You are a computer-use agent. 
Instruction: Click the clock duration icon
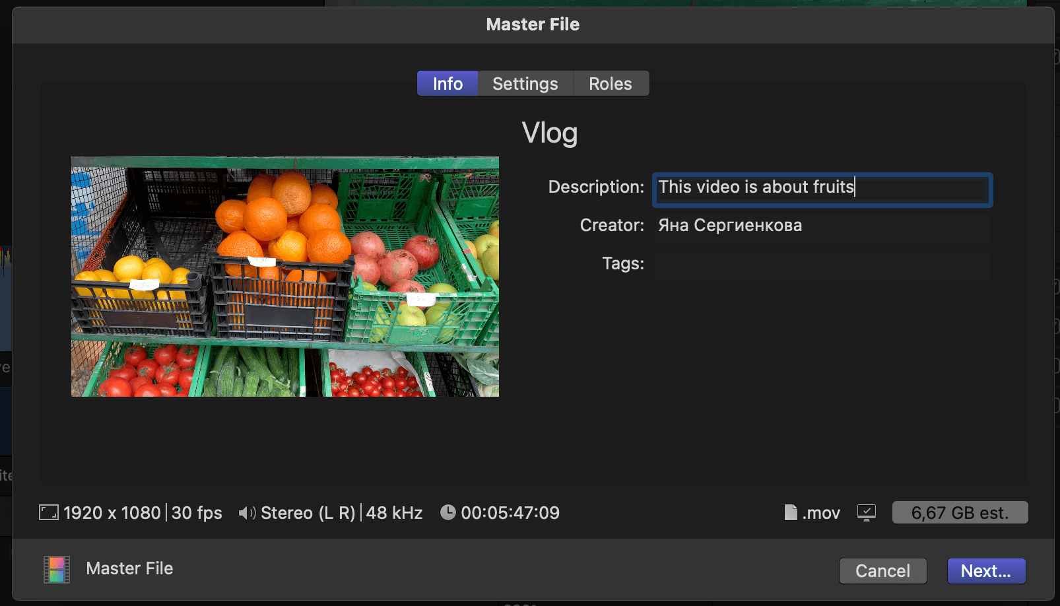pyautogui.click(x=447, y=512)
